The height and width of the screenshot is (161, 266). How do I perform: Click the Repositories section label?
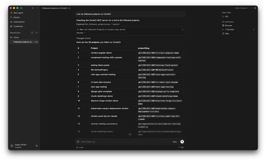15,33
